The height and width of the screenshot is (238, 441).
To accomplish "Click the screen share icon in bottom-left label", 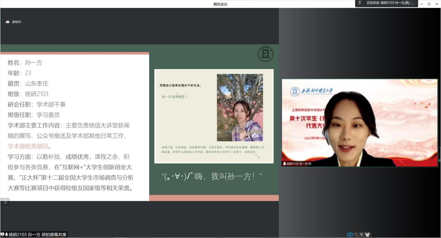I will (2, 235).
